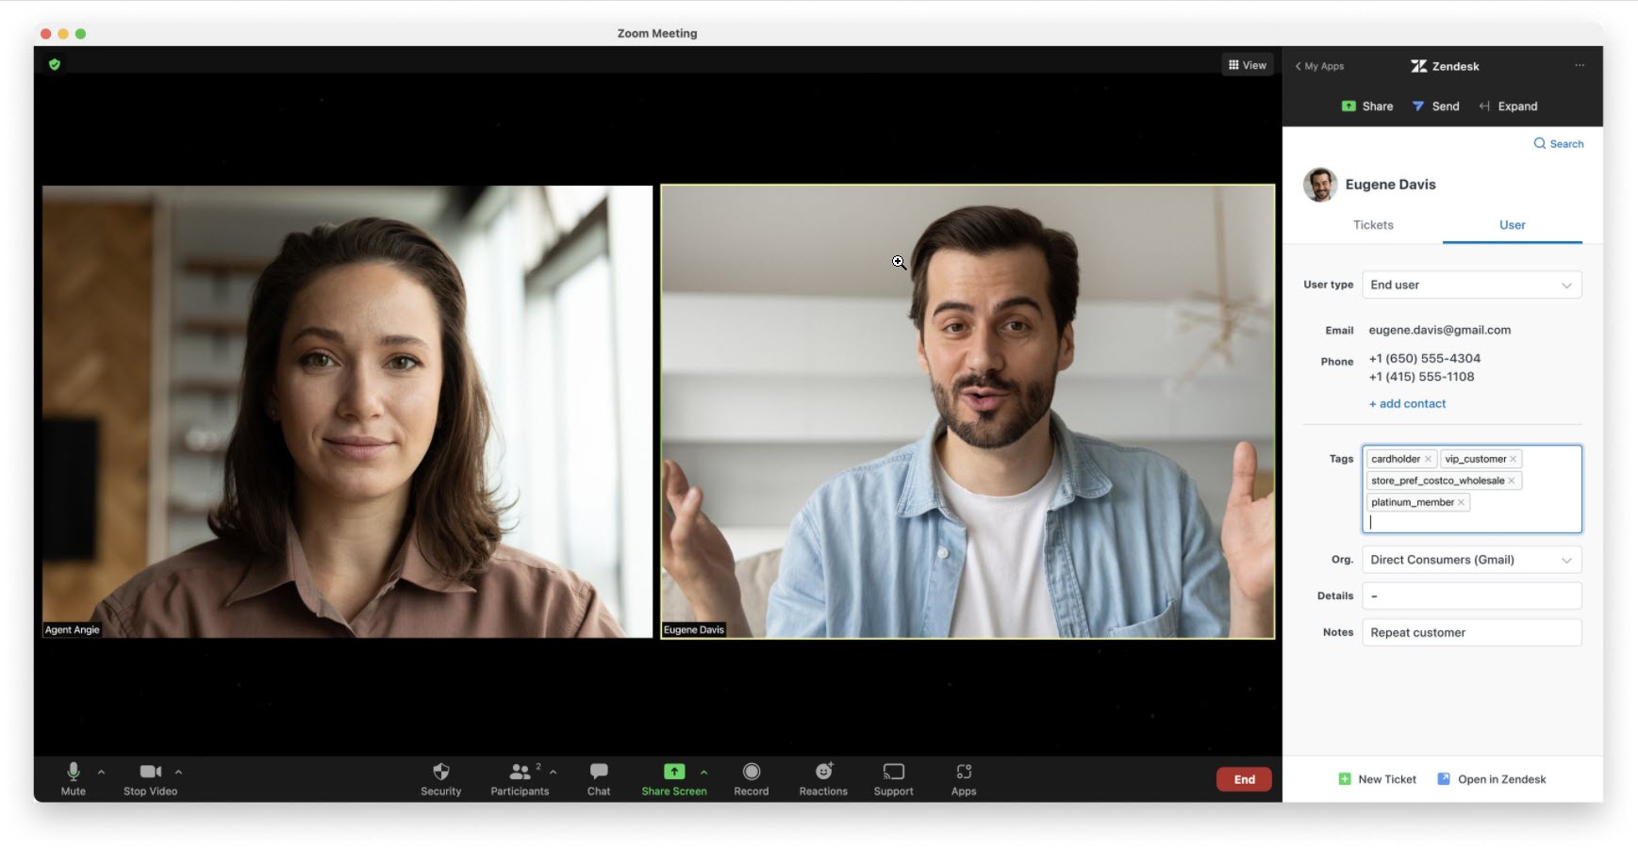Open the Reactions emoji menu
The height and width of the screenshot is (848, 1638).
823,772
